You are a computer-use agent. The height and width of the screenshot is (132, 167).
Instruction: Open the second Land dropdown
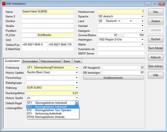pos(131,21)
